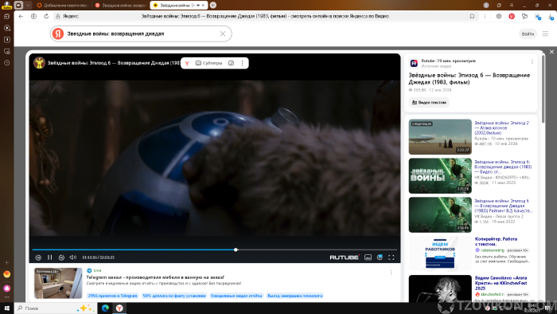
Task: Open the three-dot menu in the video toolbar
Action: click(x=242, y=63)
